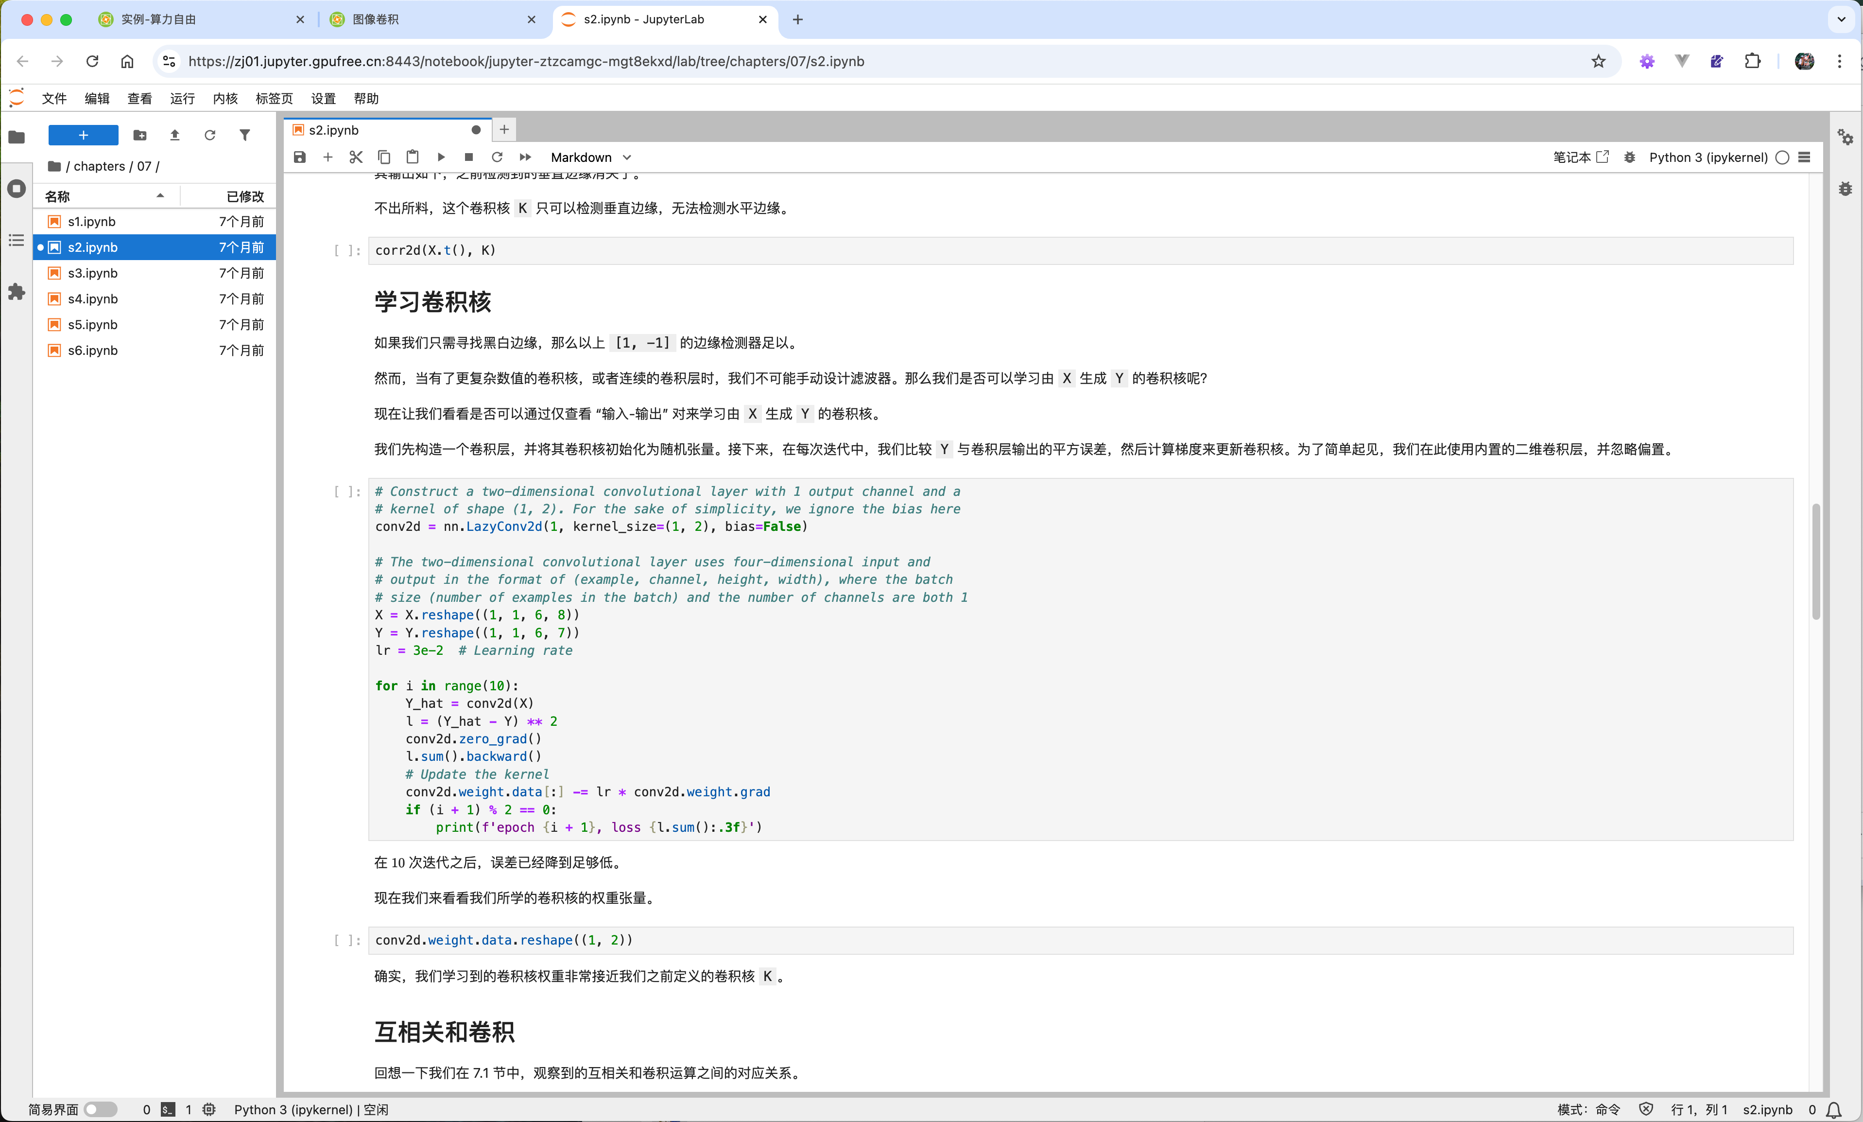Screen dimensions: 1863x1122
Task: Restart kernel and run all cells
Action: click(x=524, y=157)
